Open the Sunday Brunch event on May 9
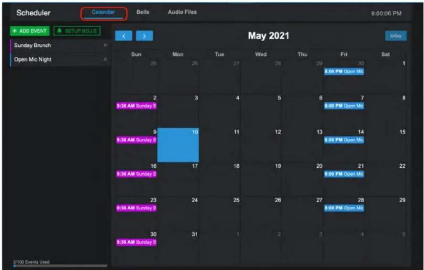This screenshot has height=270, width=424. click(136, 140)
